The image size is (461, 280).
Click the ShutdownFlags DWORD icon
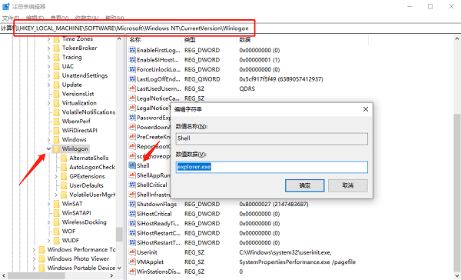click(132, 204)
